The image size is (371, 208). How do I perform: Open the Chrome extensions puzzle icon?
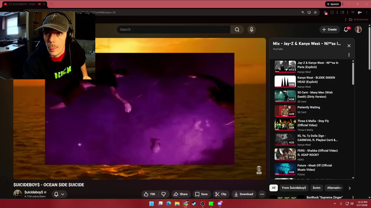pos(332,12)
